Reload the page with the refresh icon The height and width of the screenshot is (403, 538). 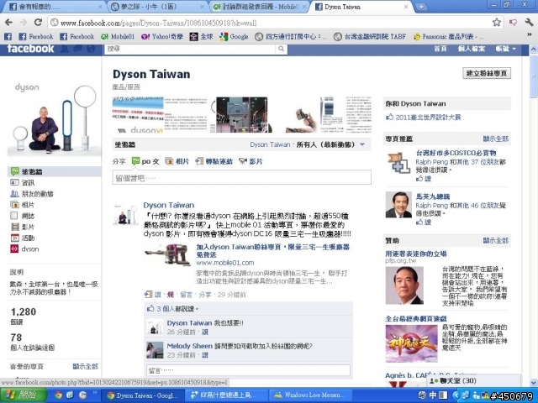point(38,23)
